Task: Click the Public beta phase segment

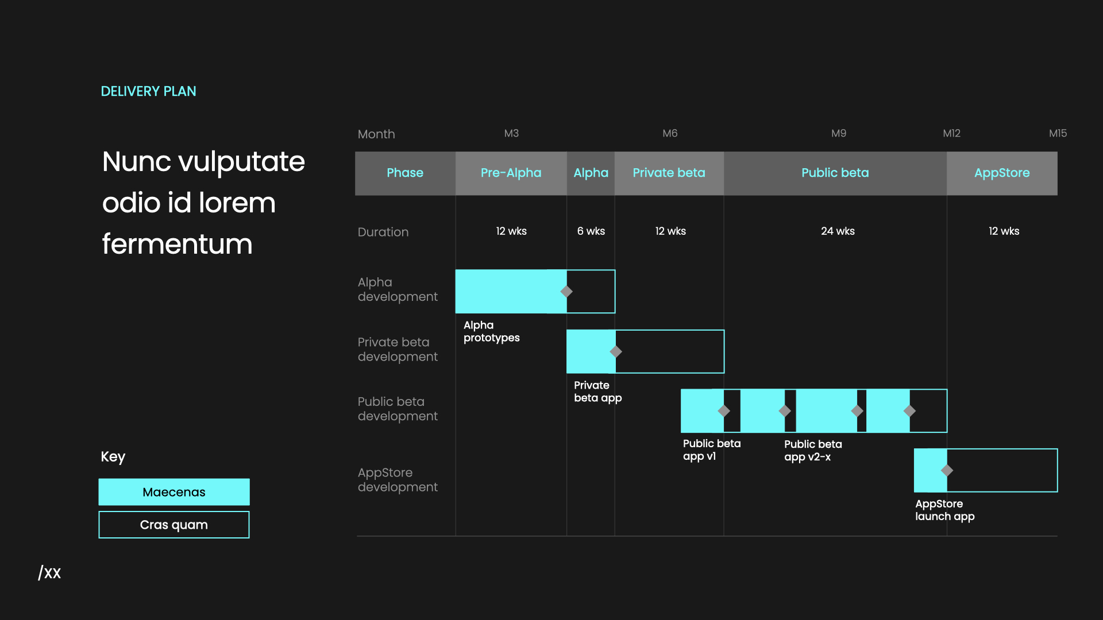Action: pyautogui.click(x=835, y=173)
